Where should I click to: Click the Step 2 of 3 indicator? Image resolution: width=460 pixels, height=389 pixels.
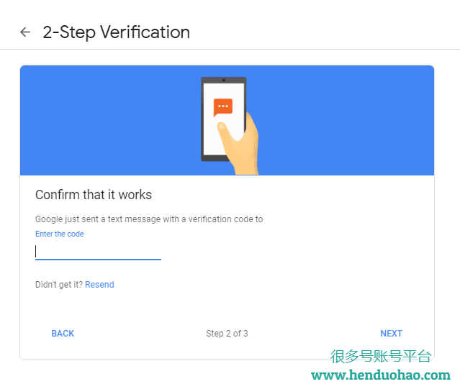click(x=227, y=334)
